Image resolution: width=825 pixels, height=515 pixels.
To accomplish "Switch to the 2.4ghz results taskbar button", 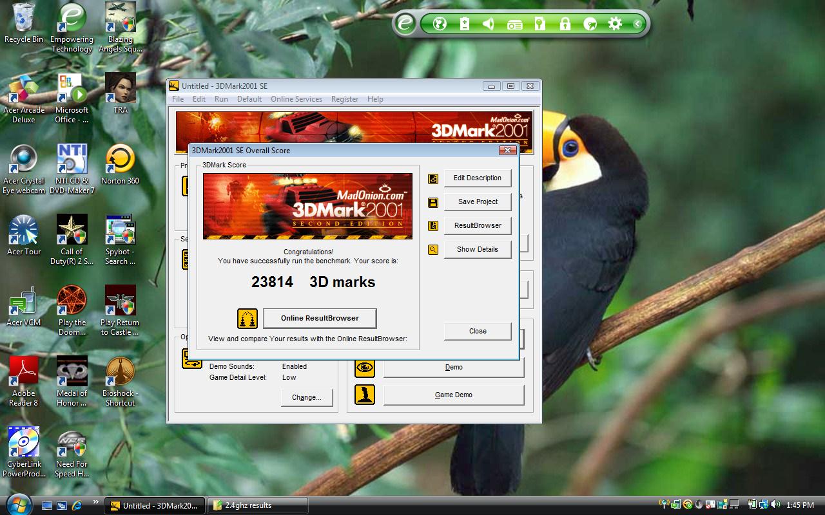I will click(257, 505).
